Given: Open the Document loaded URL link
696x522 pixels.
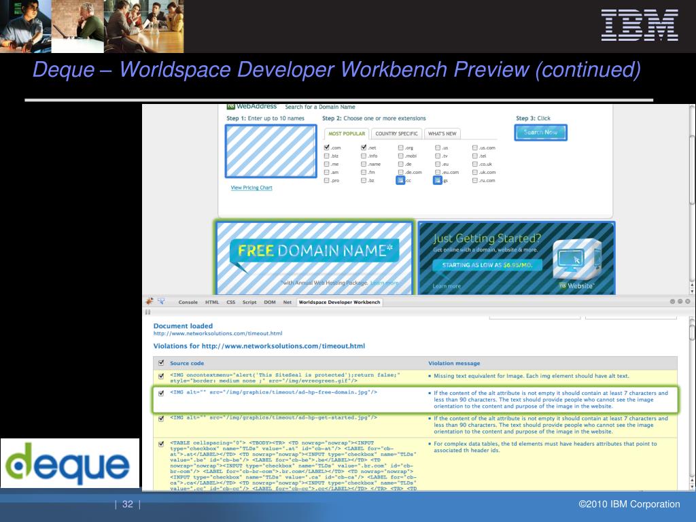Looking at the screenshot, I should tap(217, 333).
